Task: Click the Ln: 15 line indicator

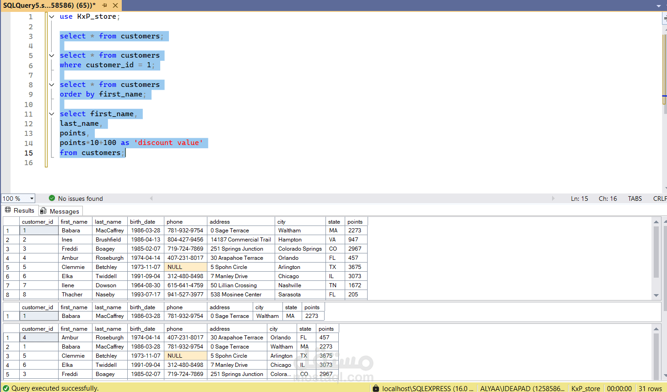Action: 580,199
